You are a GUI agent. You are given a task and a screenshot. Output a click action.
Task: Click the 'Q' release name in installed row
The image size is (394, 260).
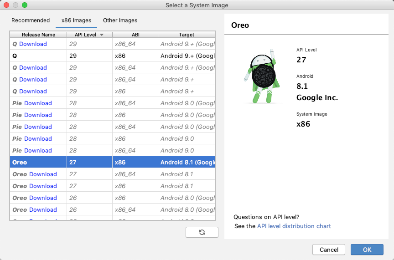point(15,56)
